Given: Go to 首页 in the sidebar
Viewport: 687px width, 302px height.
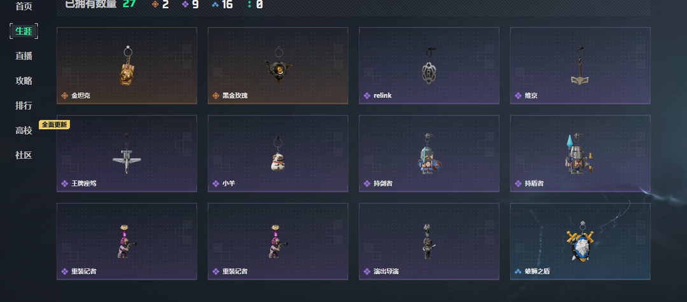Looking at the screenshot, I should [x=24, y=6].
